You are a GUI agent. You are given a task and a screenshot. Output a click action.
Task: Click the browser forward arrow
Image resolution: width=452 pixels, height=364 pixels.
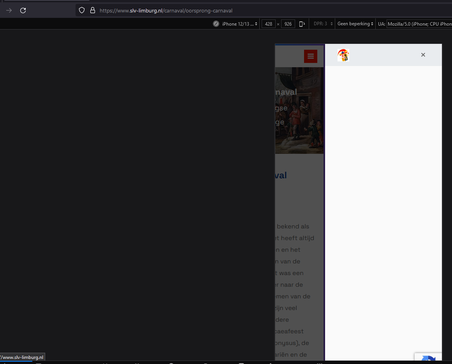9,10
